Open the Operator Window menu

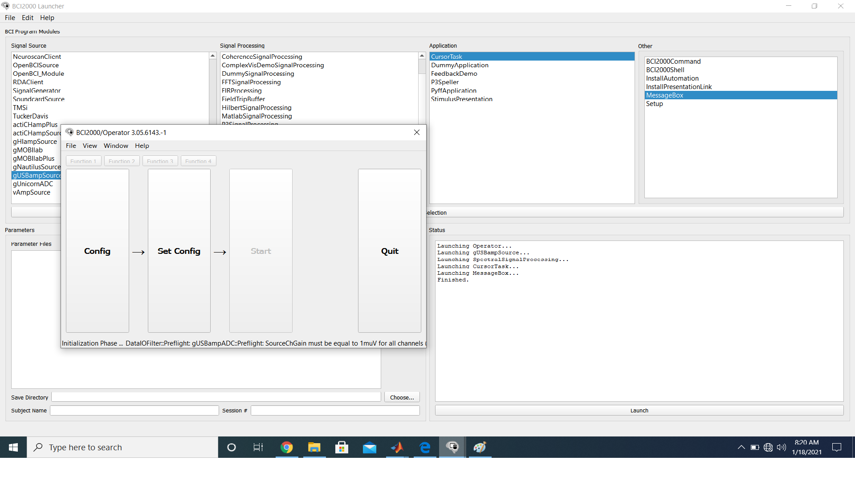pyautogui.click(x=116, y=146)
